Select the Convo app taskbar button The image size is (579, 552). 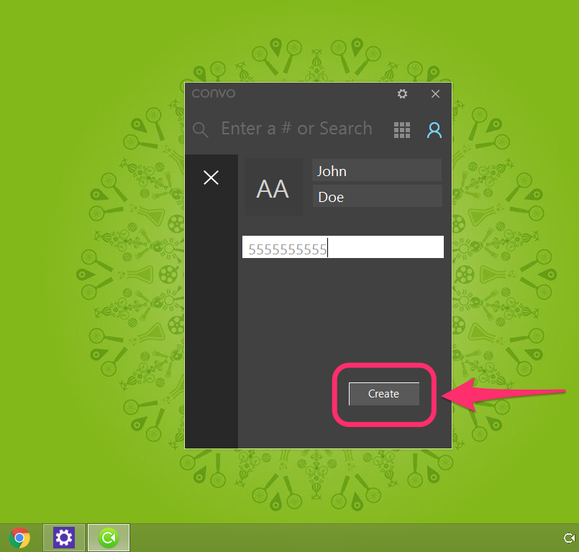coord(109,538)
